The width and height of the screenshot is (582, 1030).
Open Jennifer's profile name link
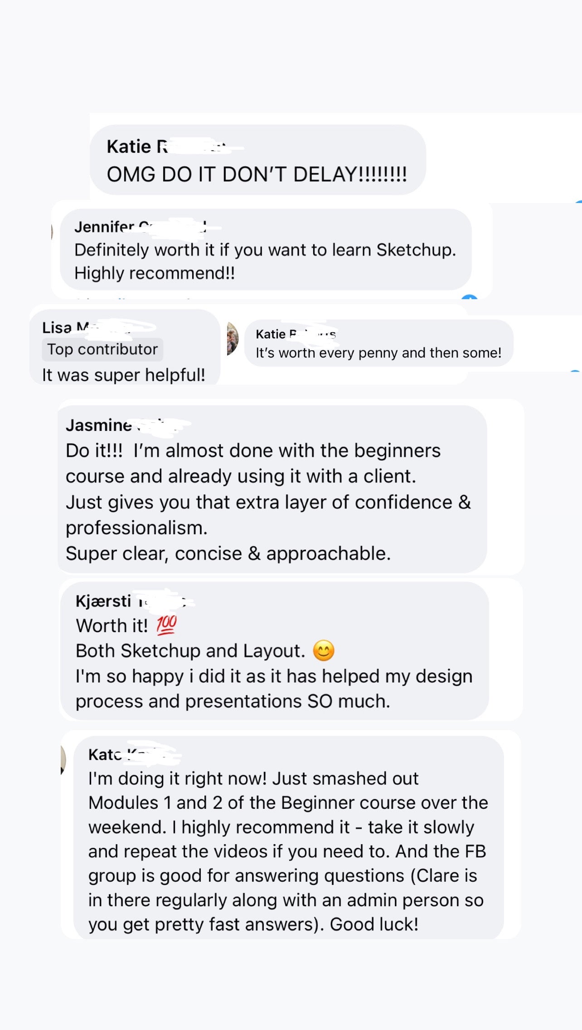click(105, 227)
